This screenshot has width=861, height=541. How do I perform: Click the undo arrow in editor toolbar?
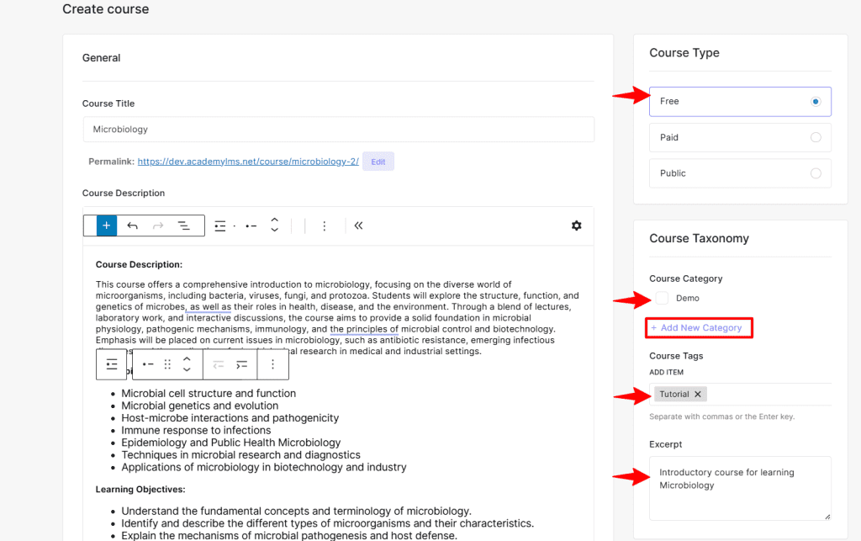[133, 225]
